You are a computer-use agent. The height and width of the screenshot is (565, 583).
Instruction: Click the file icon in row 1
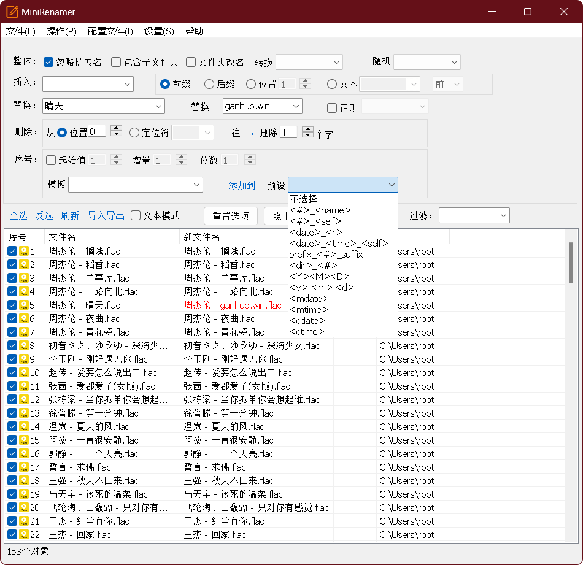tap(24, 251)
